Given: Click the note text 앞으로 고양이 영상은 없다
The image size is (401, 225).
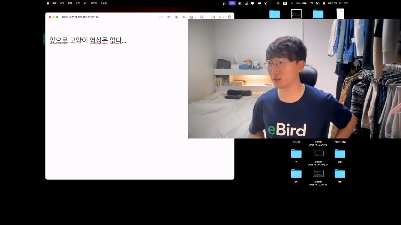Looking at the screenshot, I should 88,40.
